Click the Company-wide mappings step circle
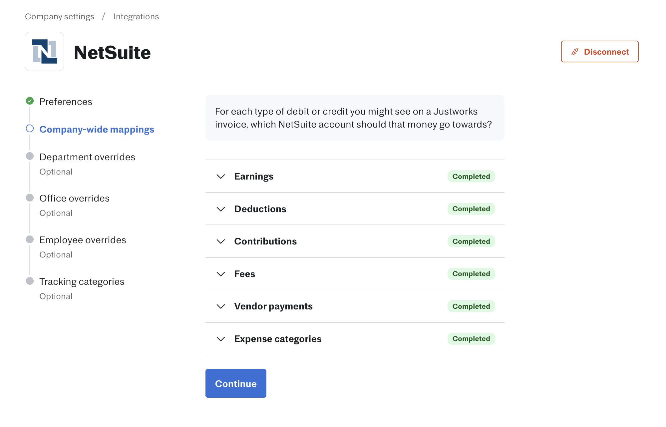Screen dimensions: 666x427 click(30, 129)
